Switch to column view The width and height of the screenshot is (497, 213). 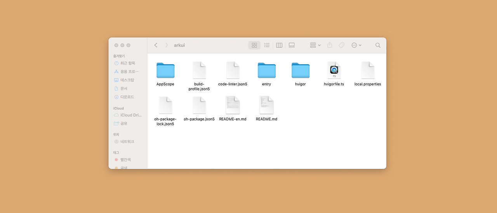(x=279, y=45)
